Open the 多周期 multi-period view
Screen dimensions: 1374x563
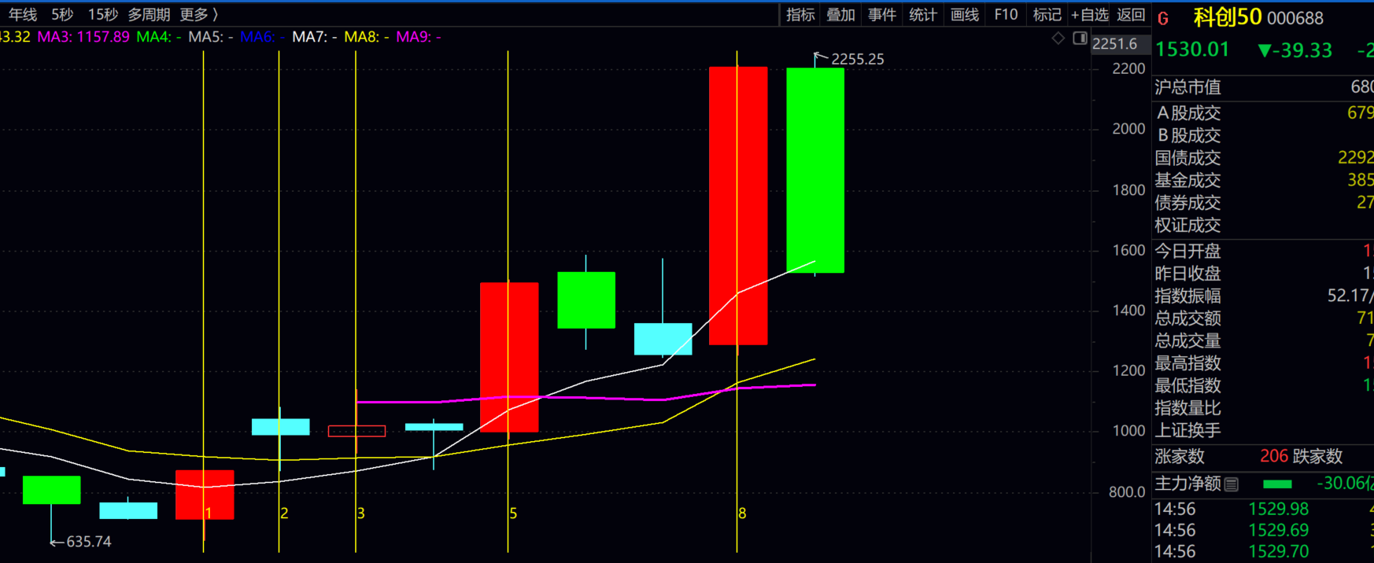[x=149, y=14]
